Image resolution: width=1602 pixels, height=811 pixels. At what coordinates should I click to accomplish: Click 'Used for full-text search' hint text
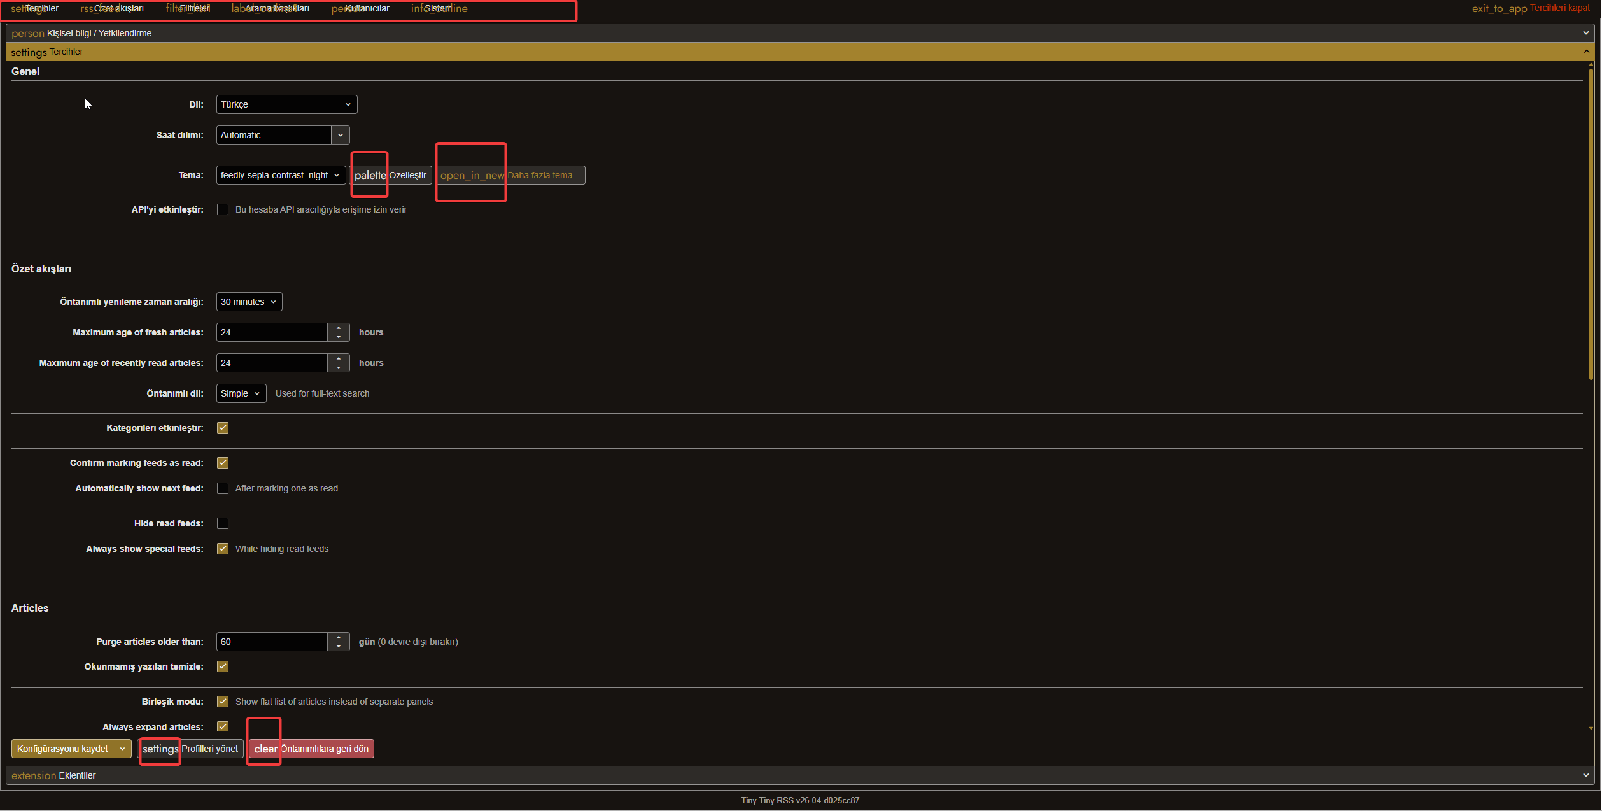click(322, 393)
